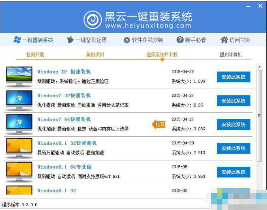Click description 同时支持原版GPT EFI
The image size is (267, 210).
(x=98, y=177)
